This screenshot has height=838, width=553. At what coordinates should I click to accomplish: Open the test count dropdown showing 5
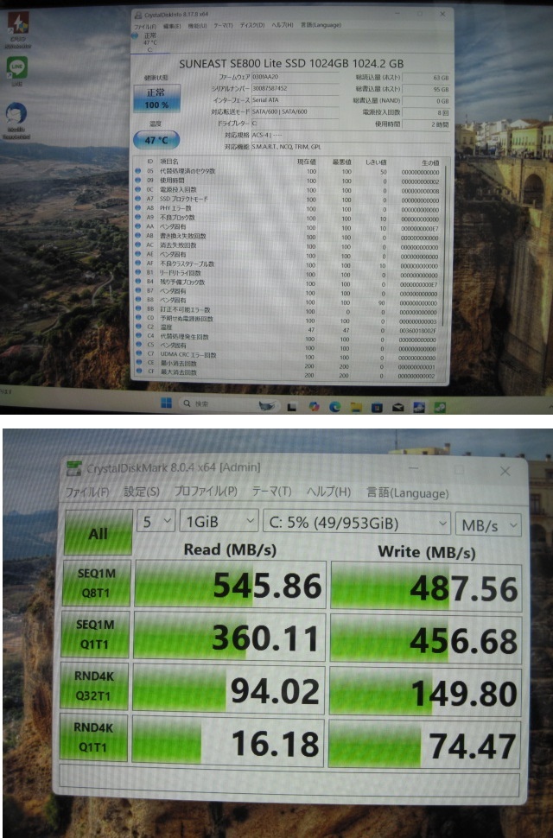pyautogui.click(x=156, y=521)
